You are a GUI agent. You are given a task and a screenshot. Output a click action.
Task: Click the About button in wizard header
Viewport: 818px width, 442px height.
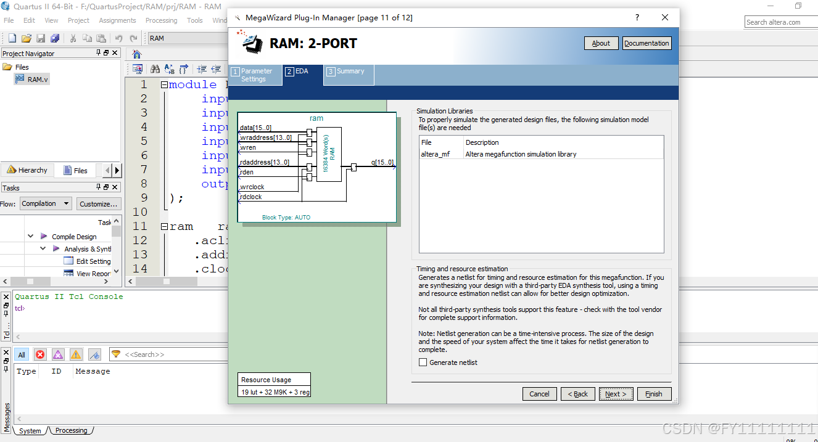pyautogui.click(x=601, y=43)
